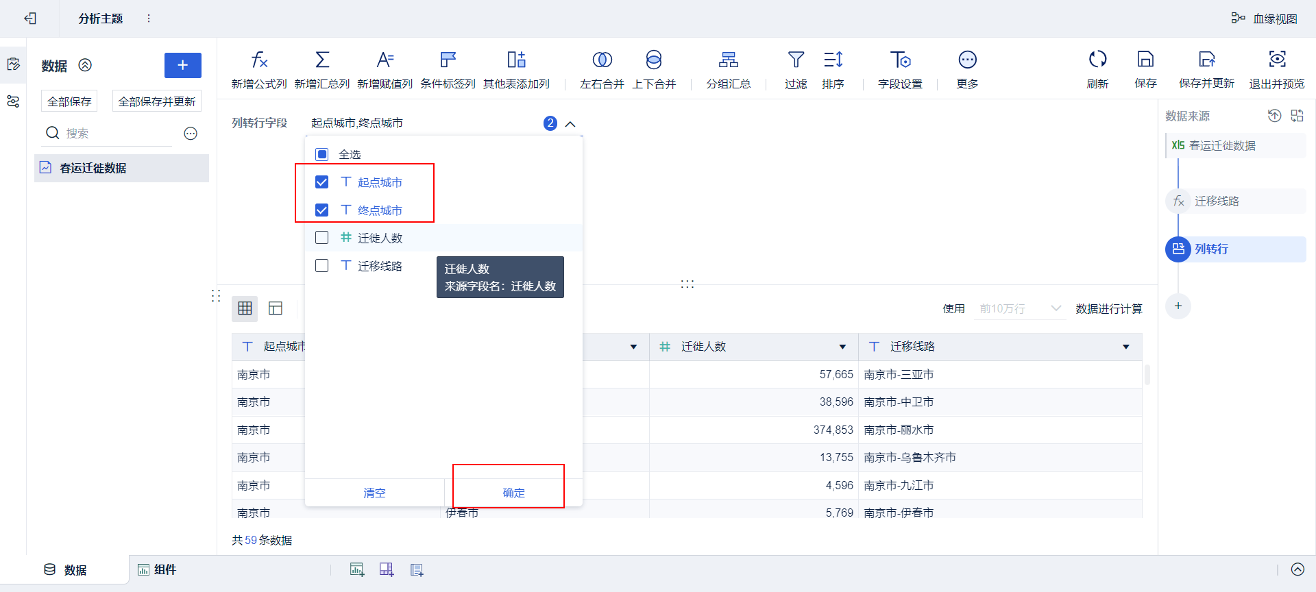Uncheck the 起点城市 checkbox
This screenshot has width=1316, height=592.
322,182
